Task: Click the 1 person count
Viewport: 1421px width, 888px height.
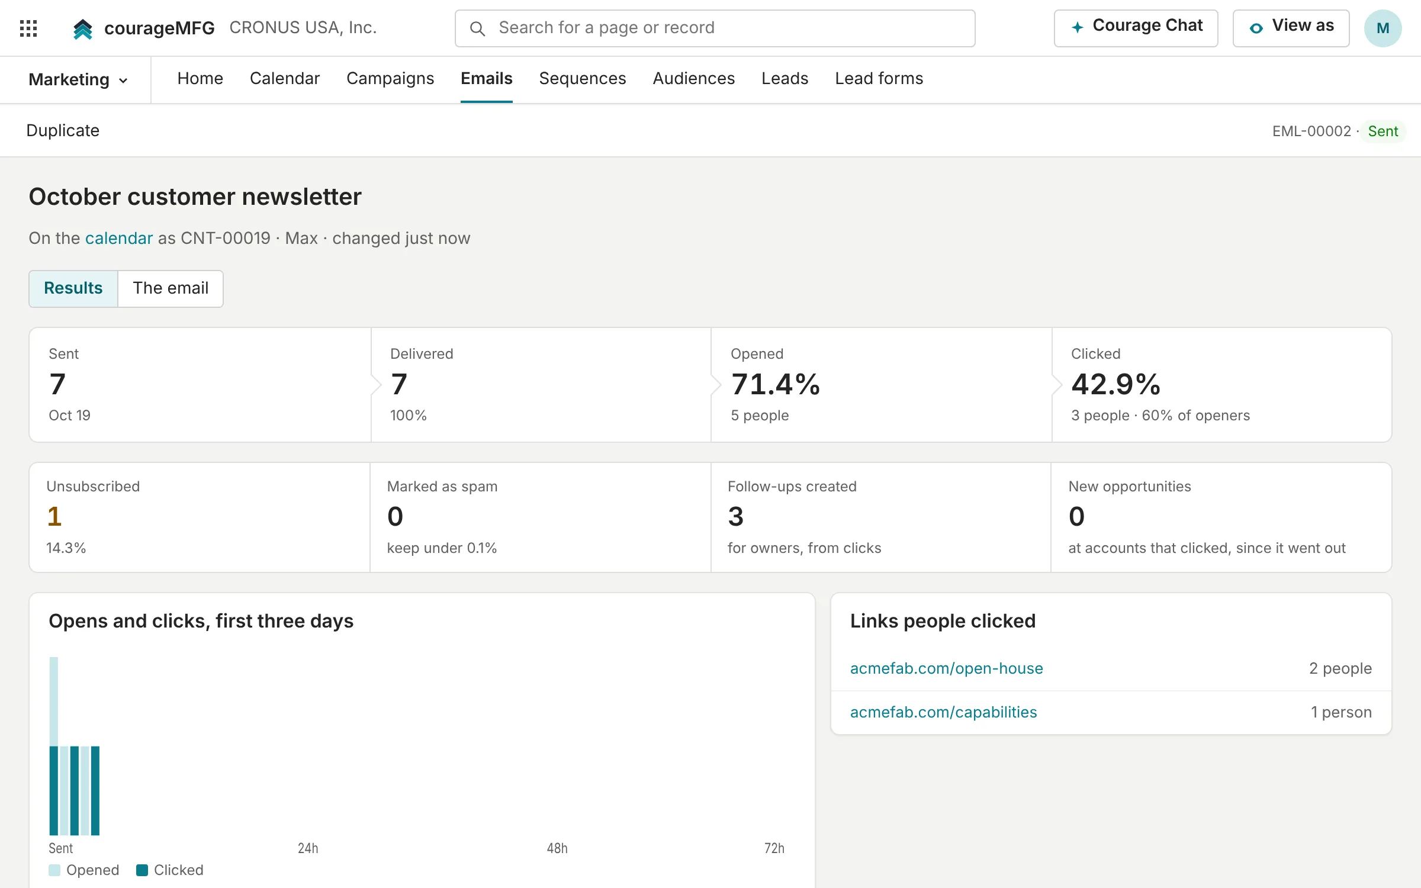Action: point(1341,712)
